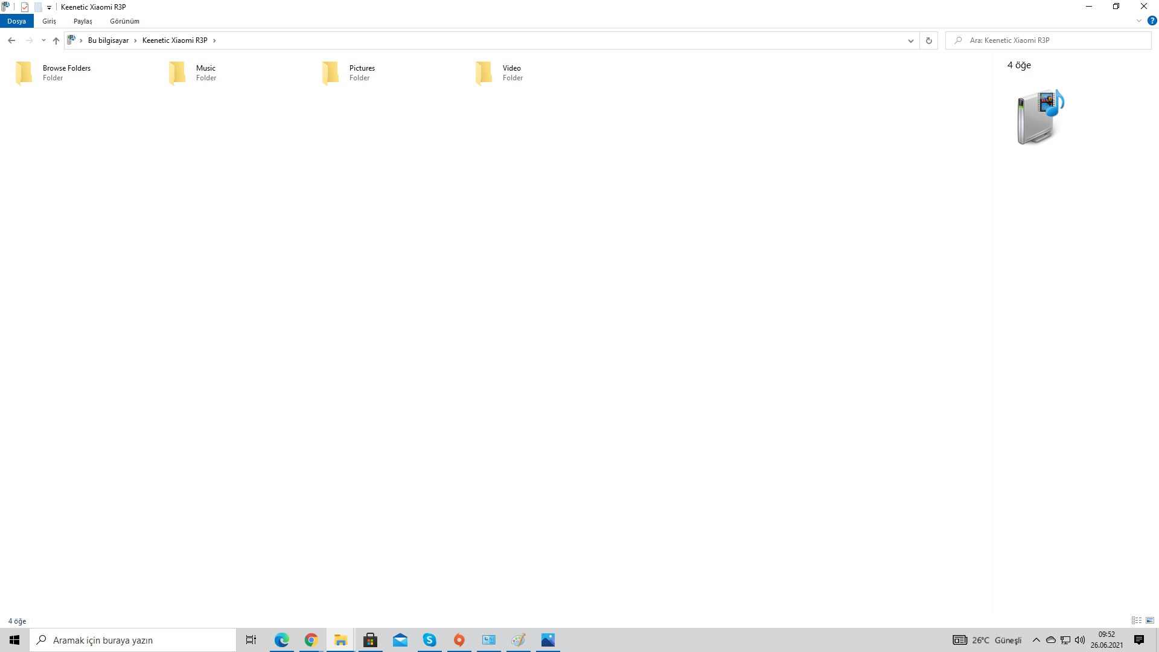The height and width of the screenshot is (652, 1159).
Task: Switch to details view in status bar
Action: pyautogui.click(x=1137, y=621)
